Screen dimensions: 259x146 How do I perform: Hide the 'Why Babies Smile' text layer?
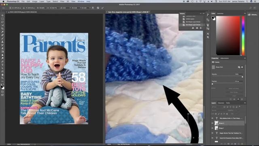tap(212, 118)
